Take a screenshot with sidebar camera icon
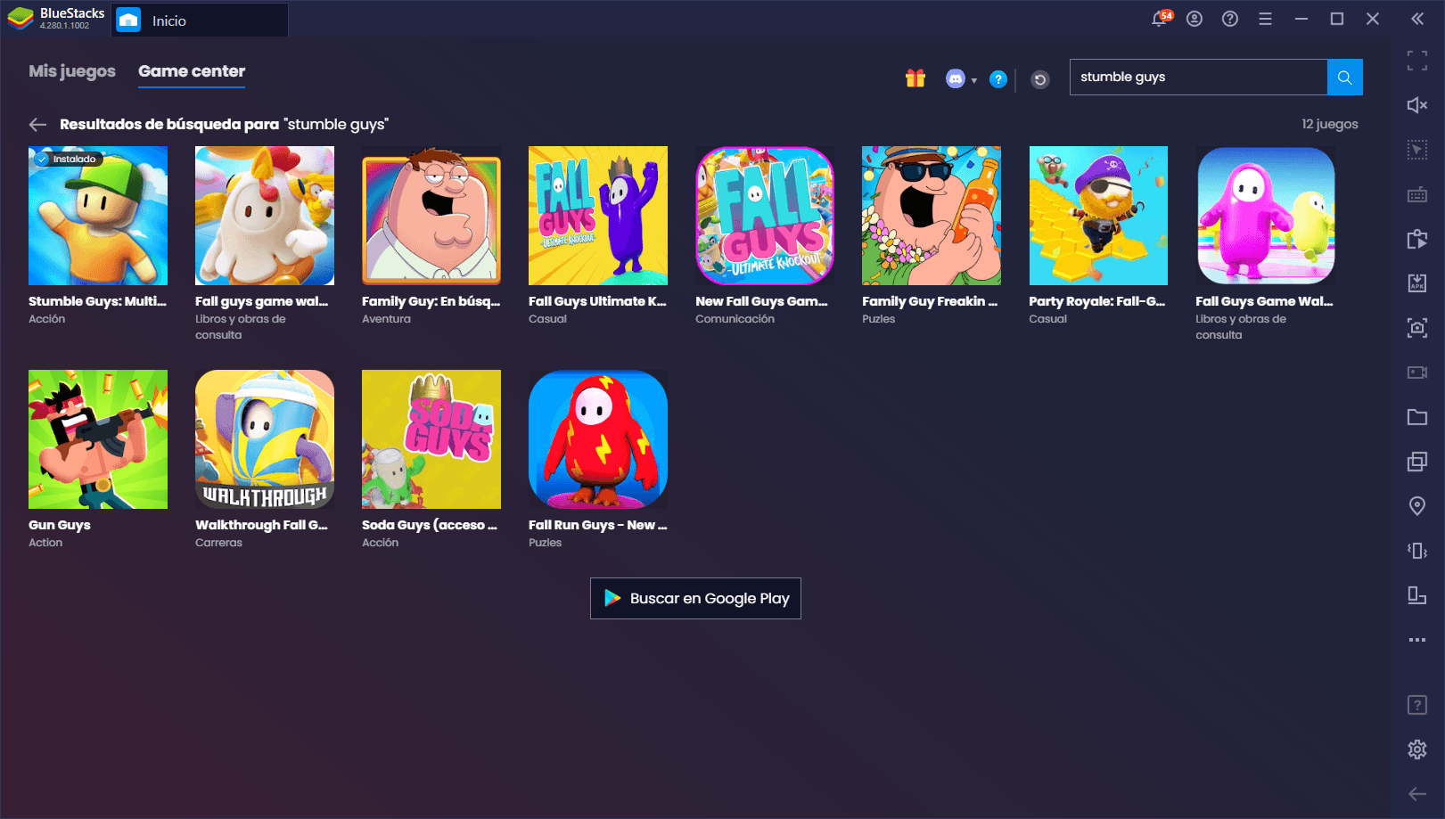Viewport: 1445px width, 819px height. click(1417, 328)
